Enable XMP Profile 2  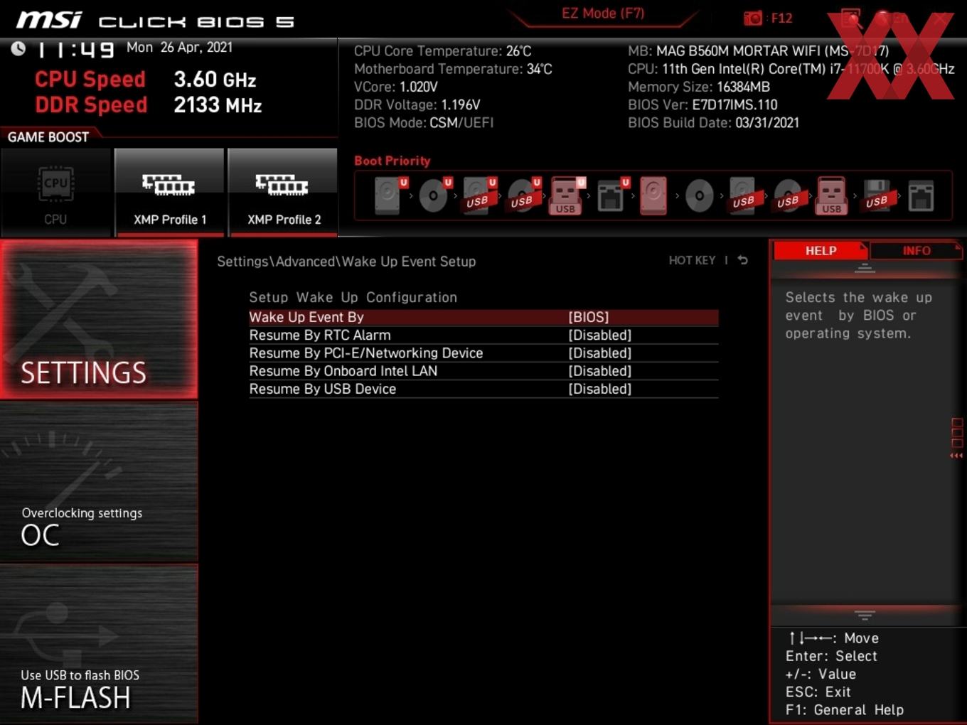[283, 192]
